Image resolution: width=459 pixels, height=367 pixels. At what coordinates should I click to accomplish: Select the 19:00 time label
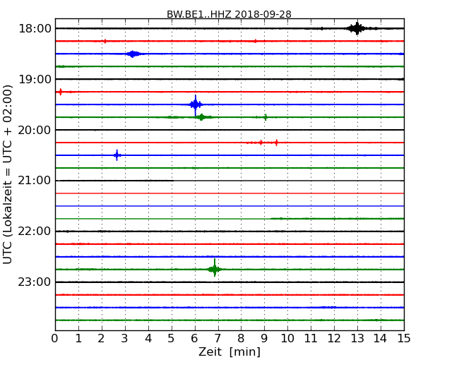(35, 79)
